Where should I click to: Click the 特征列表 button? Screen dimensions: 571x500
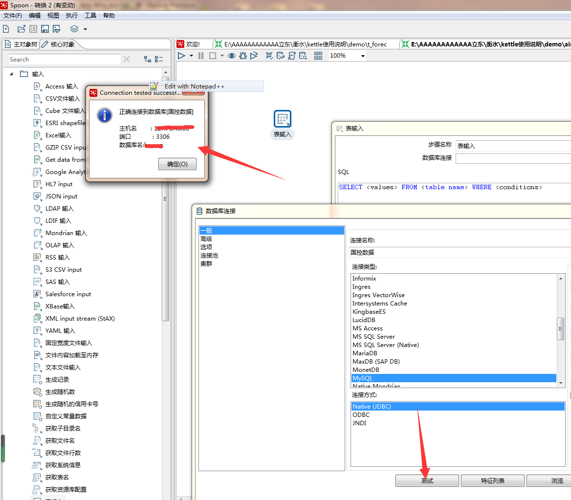coord(493,481)
